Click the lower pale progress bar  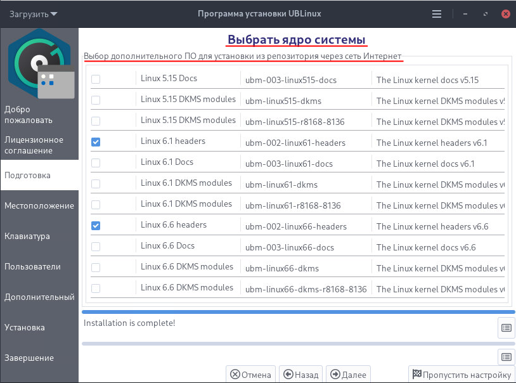tap(298, 344)
